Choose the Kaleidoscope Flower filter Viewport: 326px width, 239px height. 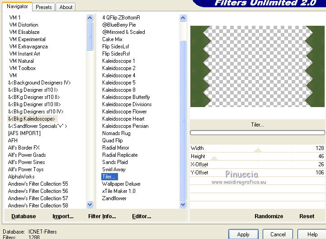pyautogui.click(x=124, y=112)
